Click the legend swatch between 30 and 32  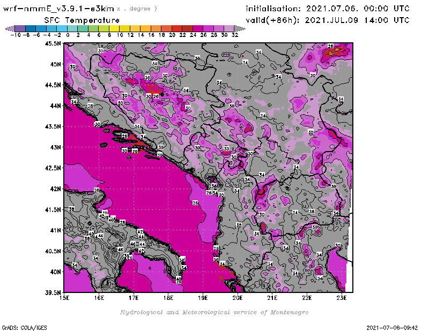point(229,28)
